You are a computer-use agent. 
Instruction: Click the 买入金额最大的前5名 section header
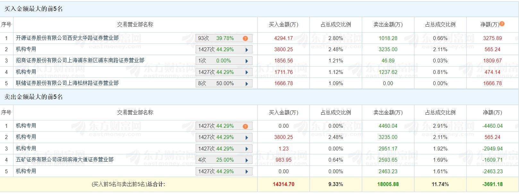[33, 9]
